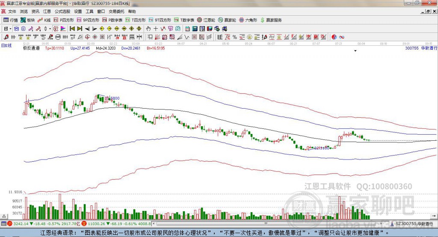
Task: Open the 帮助 menu
Action: (x=132, y=12)
